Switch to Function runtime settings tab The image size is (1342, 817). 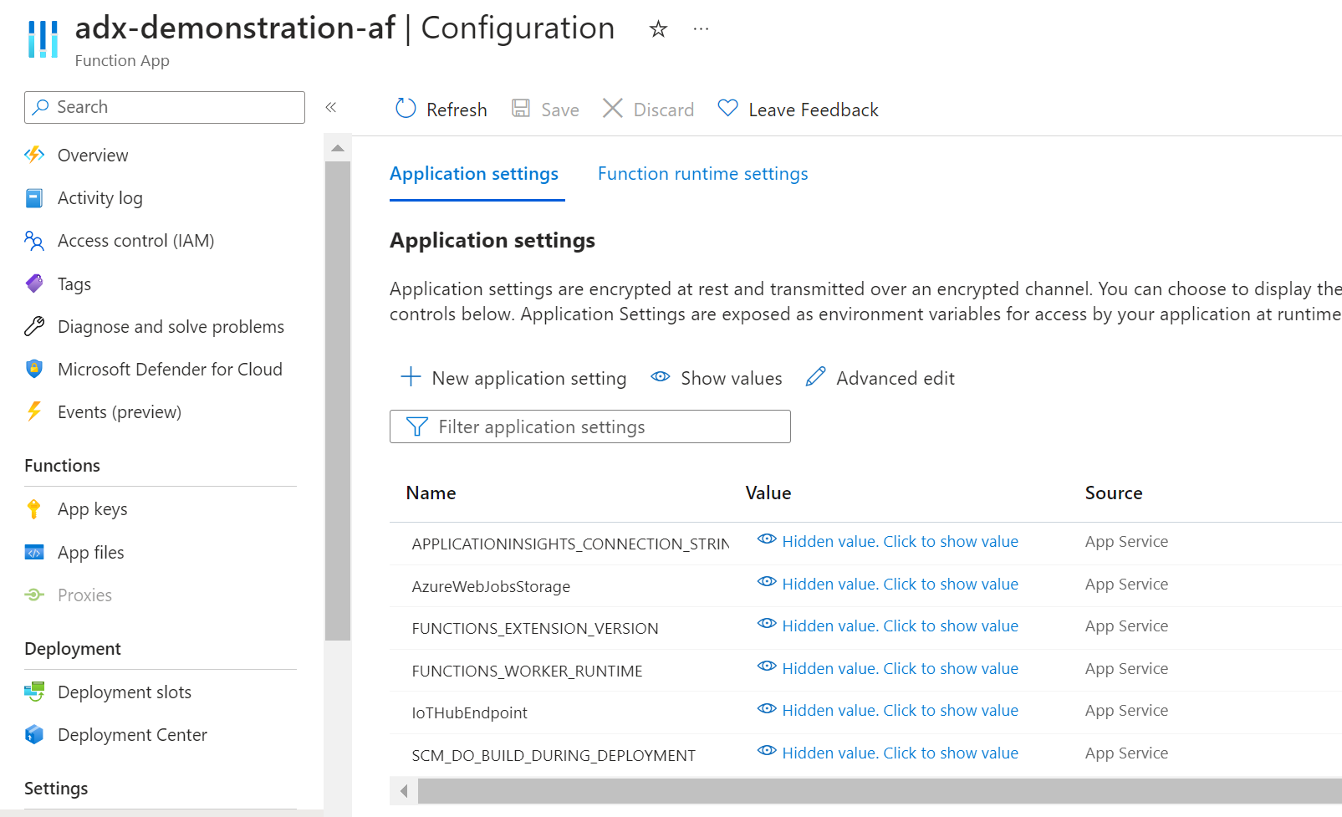pyautogui.click(x=702, y=174)
